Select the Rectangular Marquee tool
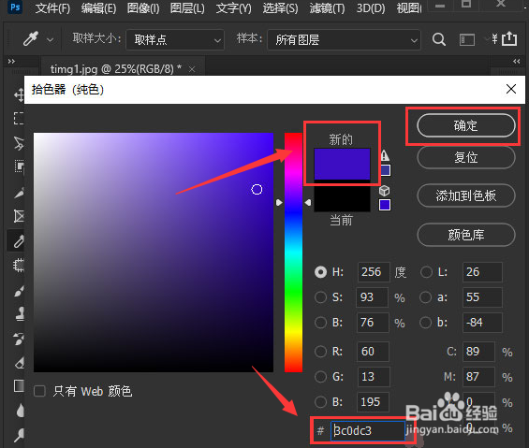529x448 pixels. 19,119
